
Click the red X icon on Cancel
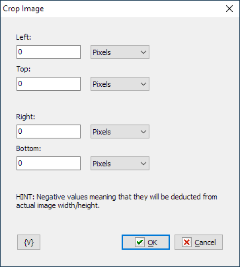[186, 242]
